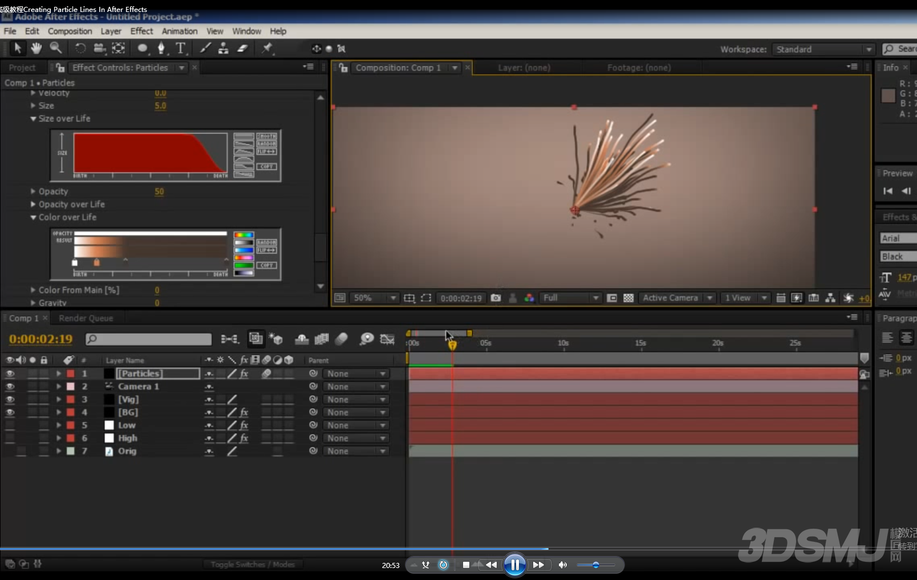Mute the video player volume
Screen dimensions: 917x580
563,565
